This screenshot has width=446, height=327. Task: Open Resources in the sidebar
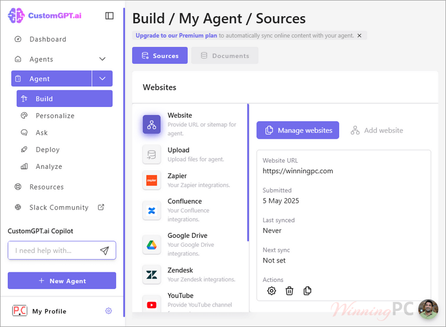pyautogui.click(x=47, y=187)
